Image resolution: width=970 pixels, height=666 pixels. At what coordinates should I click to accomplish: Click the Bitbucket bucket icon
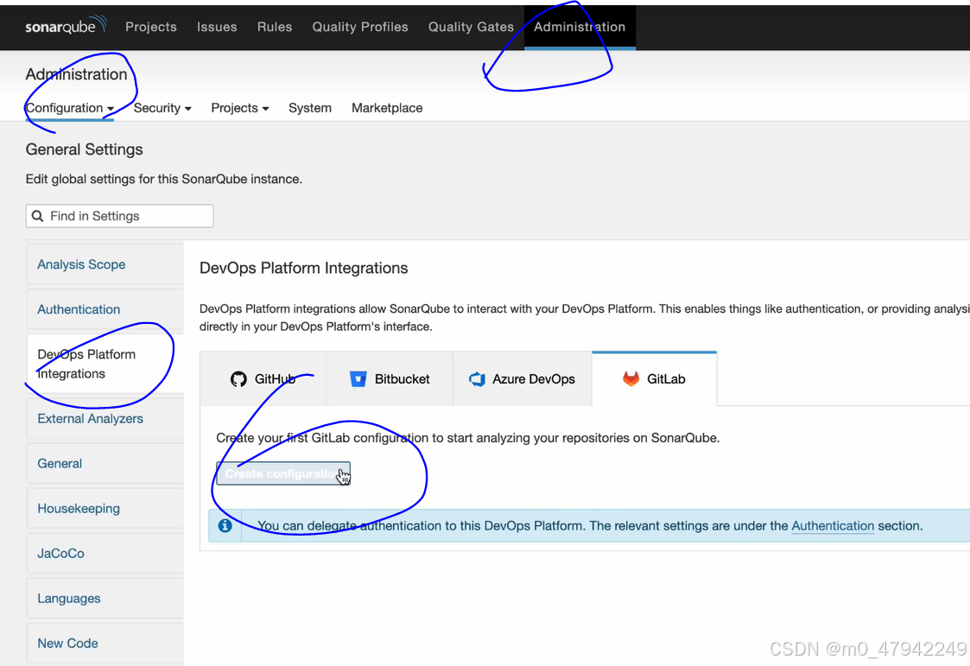click(x=358, y=379)
